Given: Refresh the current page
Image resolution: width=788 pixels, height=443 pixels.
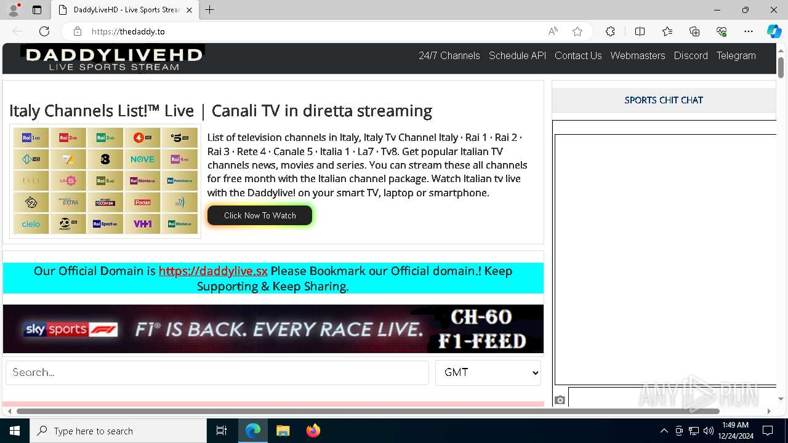Looking at the screenshot, I should 44,31.
